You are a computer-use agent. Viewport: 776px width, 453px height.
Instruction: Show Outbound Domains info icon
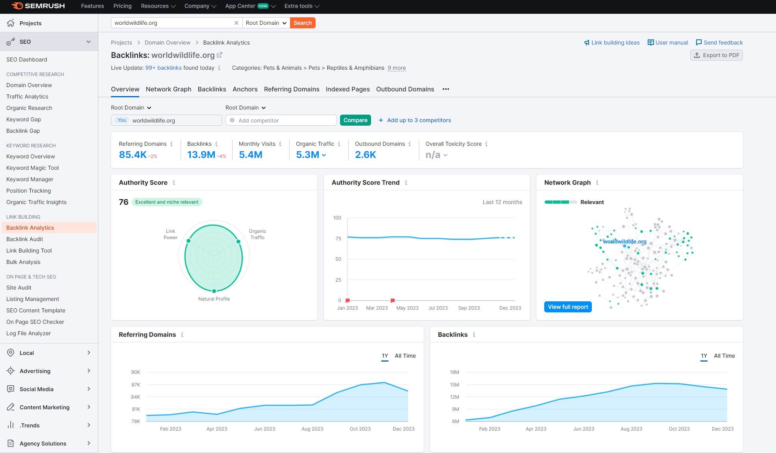tap(410, 144)
